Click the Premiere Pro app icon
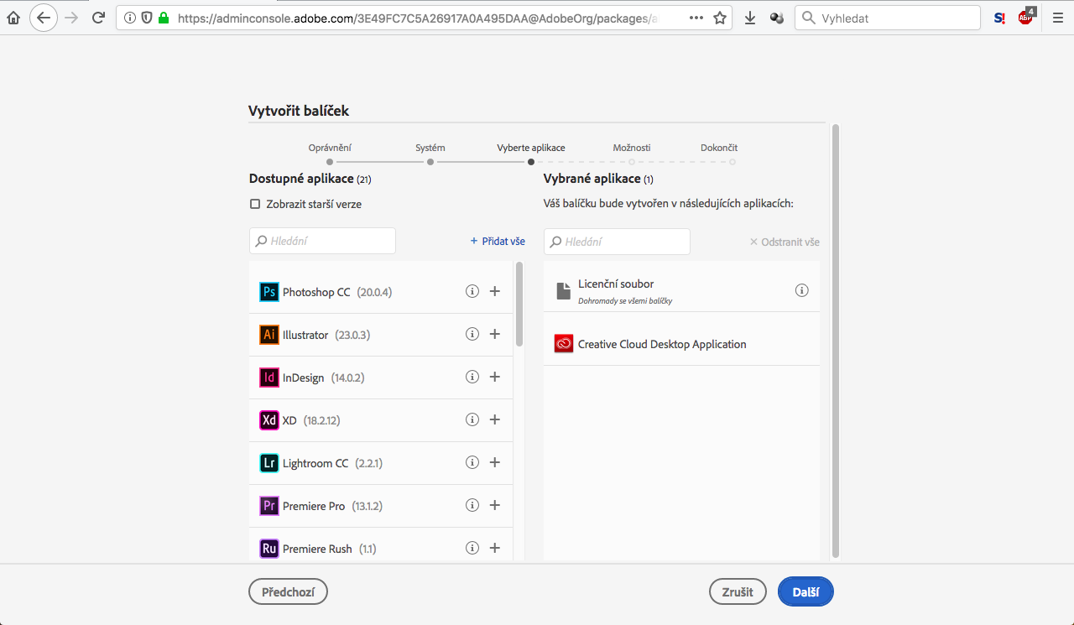The height and width of the screenshot is (625, 1074). click(269, 506)
